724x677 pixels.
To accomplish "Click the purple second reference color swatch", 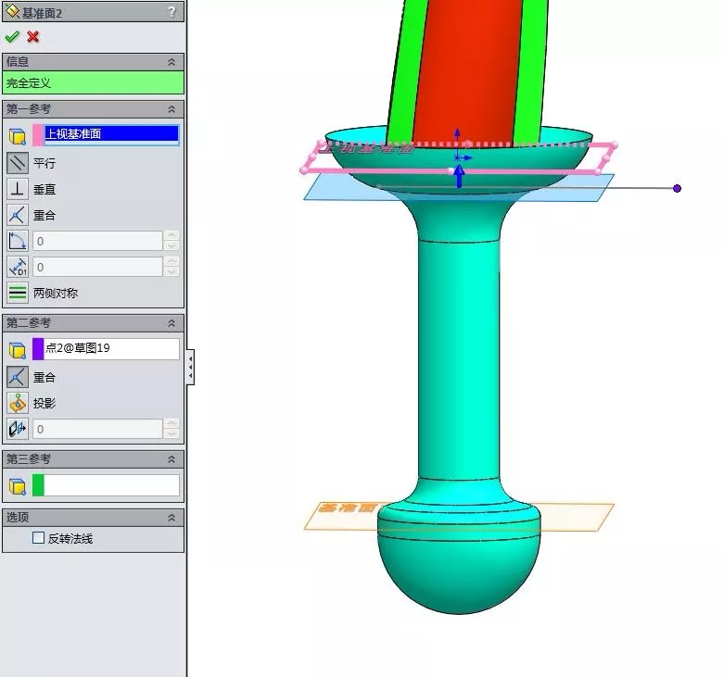I will (x=38, y=348).
